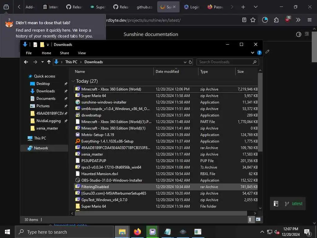Select the FilteringDisabled rar archive
Image resolution: width=317 pixels, height=238 pixels.
(x=166, y=187)
